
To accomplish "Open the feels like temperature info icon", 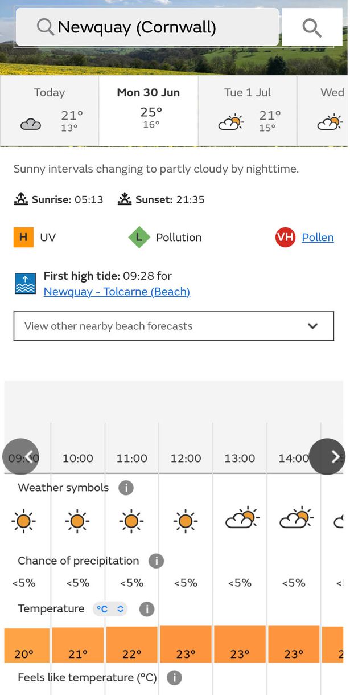I will point(174,678).
